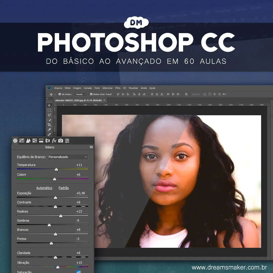Click the align bottom edges icon
Image resolution: width=273 pixels, height=273 pixels.
pyautogui.click(x=128, y=94)
